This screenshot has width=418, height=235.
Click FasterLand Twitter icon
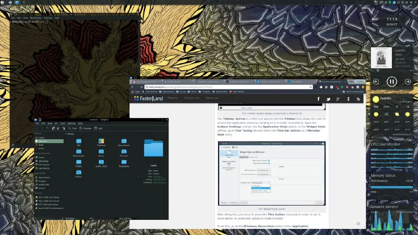[x=329, y=99]
